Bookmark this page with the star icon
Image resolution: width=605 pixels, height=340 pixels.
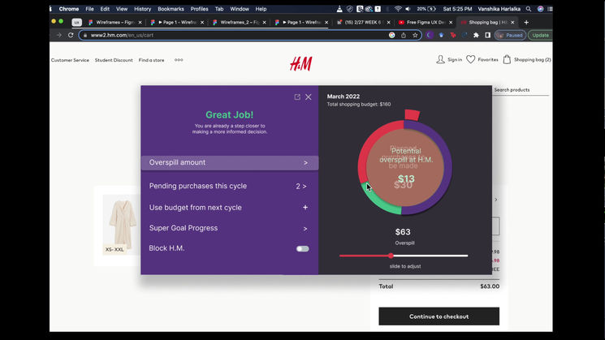tap(415, 35)
